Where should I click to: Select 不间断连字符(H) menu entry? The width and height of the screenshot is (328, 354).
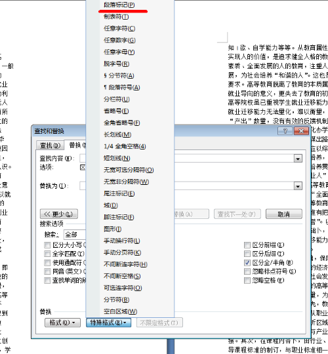125,264
